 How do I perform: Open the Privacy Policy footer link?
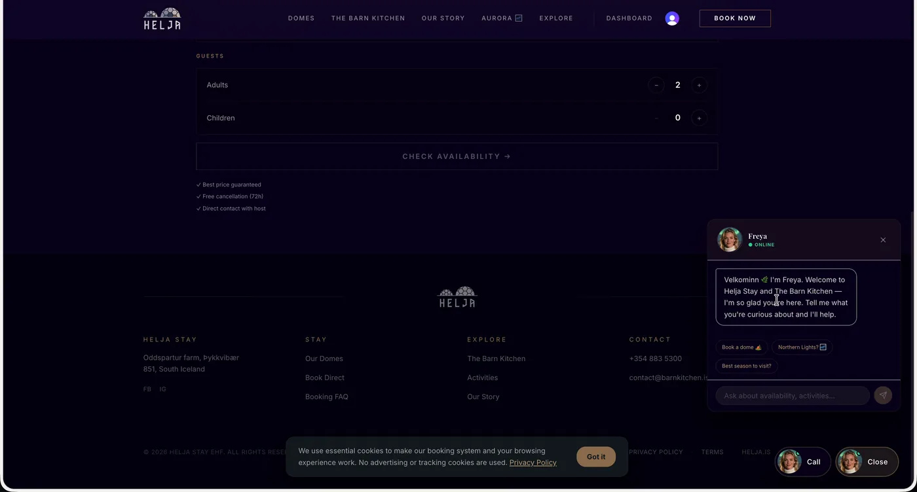point(656,452)
